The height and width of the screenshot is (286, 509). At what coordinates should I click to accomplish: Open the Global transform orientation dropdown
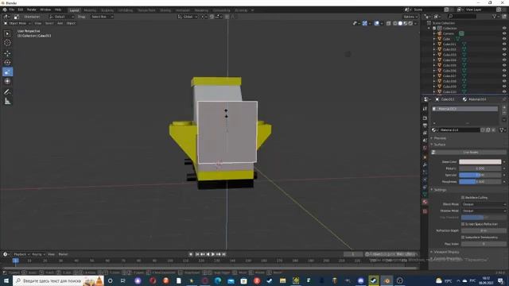(x=188, y=17)
